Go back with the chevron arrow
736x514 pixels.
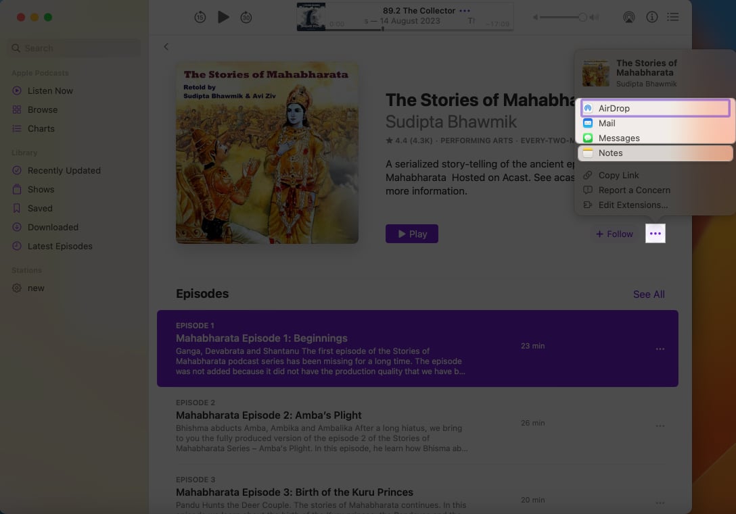tap(166, 47)
